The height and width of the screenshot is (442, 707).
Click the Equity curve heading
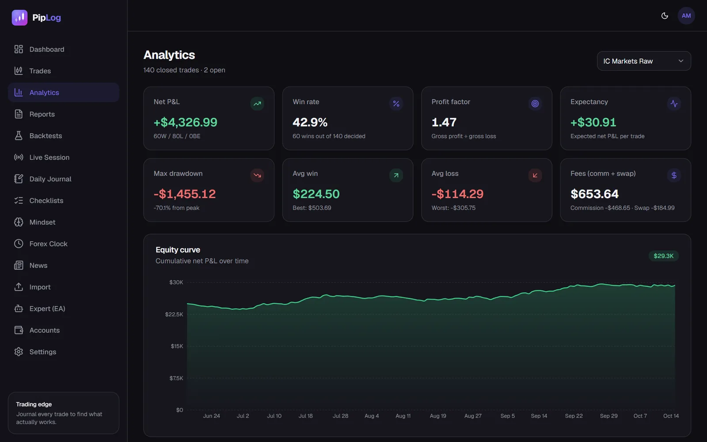(178, 250)
